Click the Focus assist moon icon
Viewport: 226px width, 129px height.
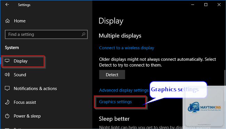click(7, 102)
